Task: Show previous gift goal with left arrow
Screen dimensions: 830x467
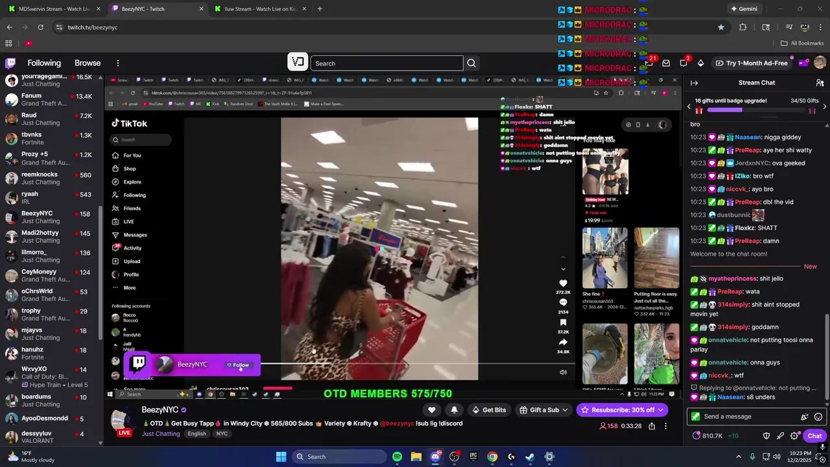Action: pos(689,106)
